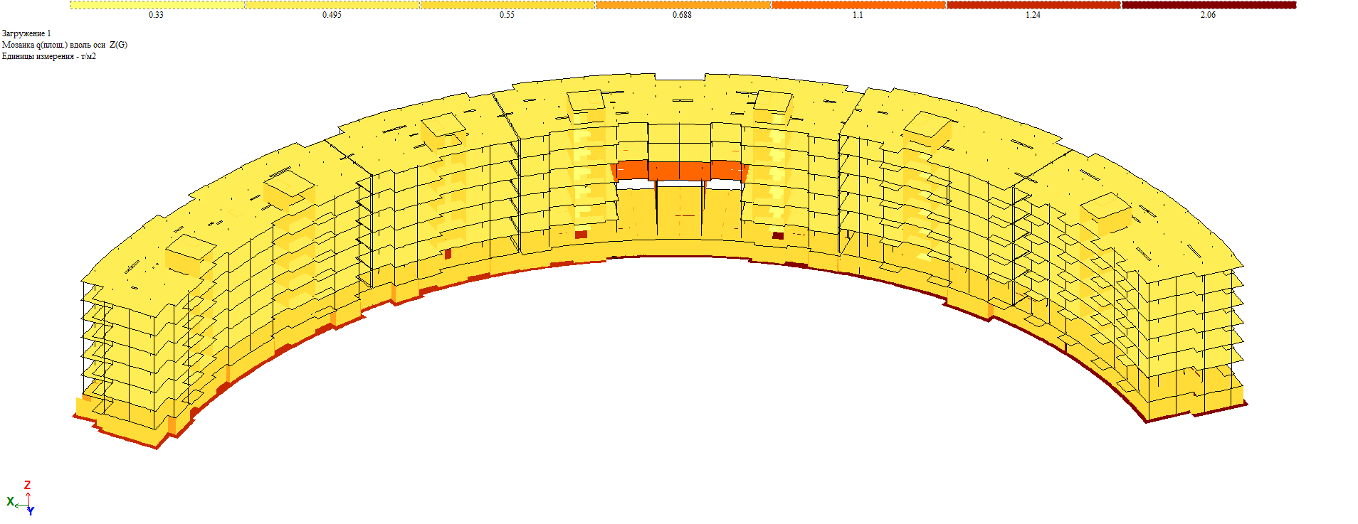This screenshot has width=1358, height=524.
Task: Click the red Z axis indicator
Action: [x=28, y=485]
